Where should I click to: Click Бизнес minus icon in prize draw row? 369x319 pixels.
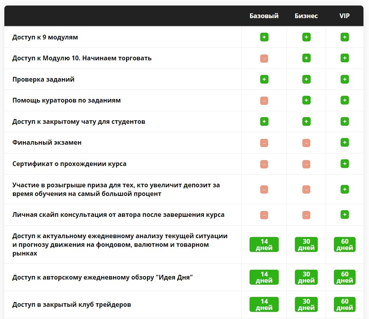306,189
